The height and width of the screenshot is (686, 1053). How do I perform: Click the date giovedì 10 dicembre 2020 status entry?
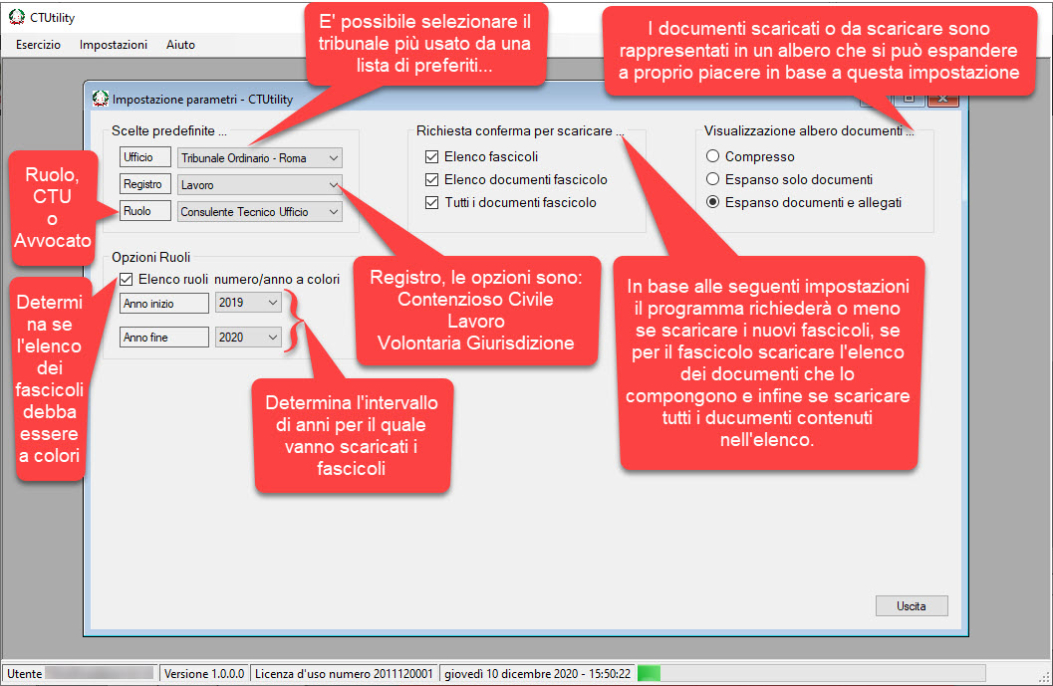click(537, 674)
